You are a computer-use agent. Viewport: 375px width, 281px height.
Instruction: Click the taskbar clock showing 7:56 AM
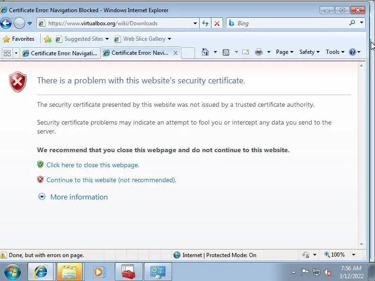pos(351,272)
